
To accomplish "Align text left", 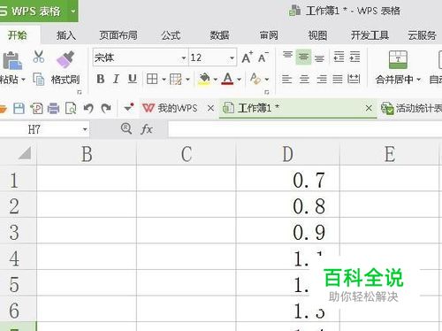I will click(286, 79).
